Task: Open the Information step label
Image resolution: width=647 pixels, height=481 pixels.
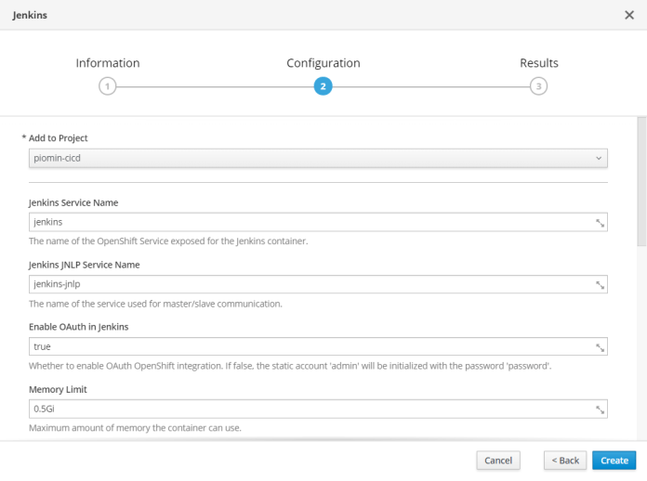Action: pyautogui.click(x=108, y=63)
